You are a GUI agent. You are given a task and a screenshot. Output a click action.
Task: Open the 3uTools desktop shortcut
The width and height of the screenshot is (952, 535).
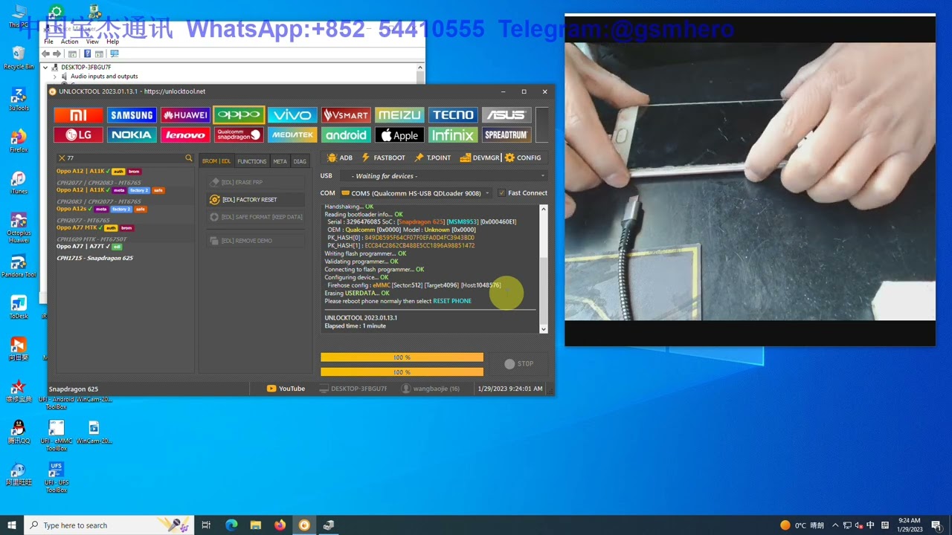pyautogui.click(x=19, y=100)
